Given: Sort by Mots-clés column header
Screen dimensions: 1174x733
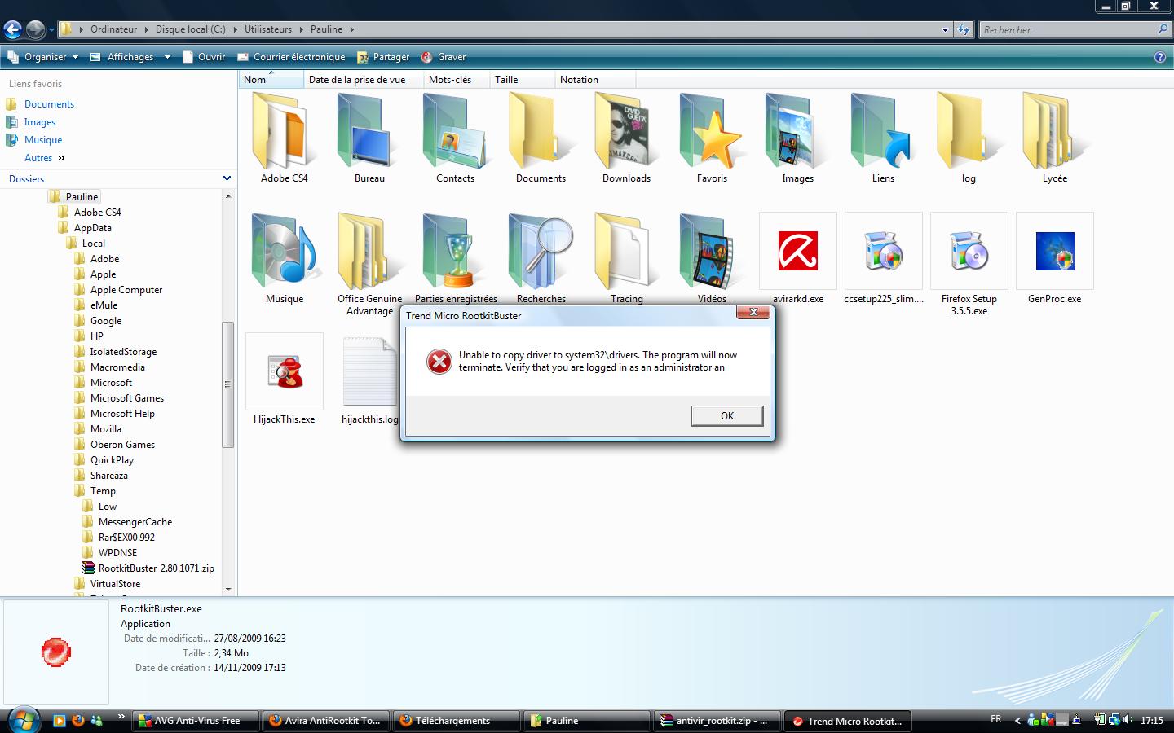Looking at the screenshot, I should [457, 79].
